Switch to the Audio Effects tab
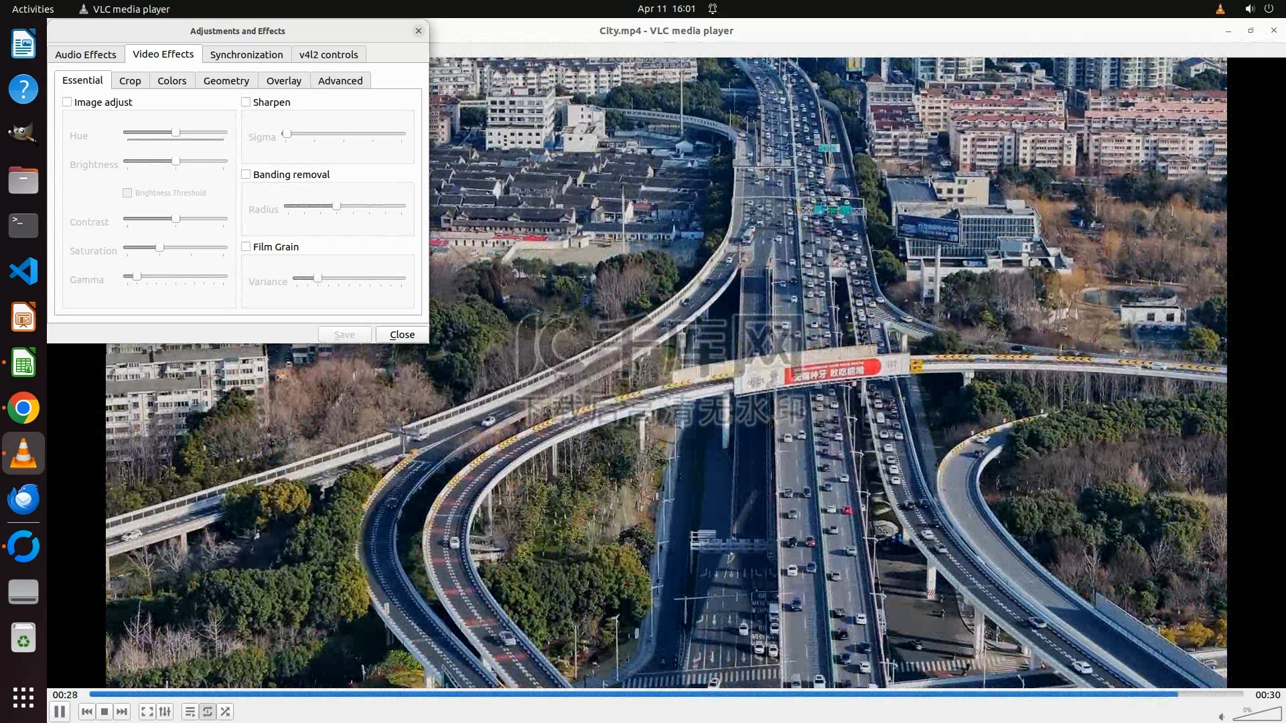Image resolution: width=1286 pixels, height=723 pixels. (86, 54)
